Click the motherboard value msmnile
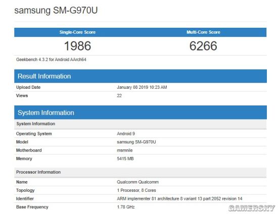278x214 pixels. pyautogui.click(x=125, y=150)
